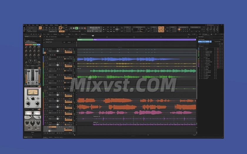
Task: Solo the Lead Vocal track
Action: [59, 99]
